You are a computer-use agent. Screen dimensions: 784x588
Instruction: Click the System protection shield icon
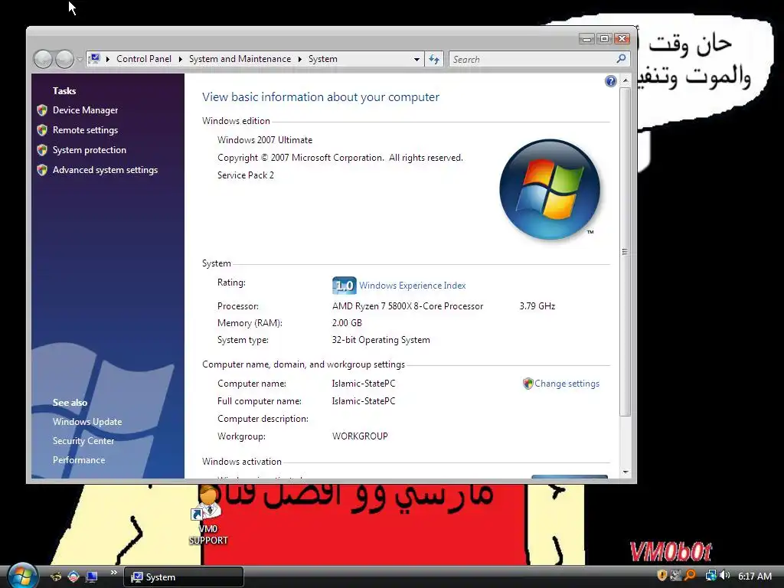[42, 150]
